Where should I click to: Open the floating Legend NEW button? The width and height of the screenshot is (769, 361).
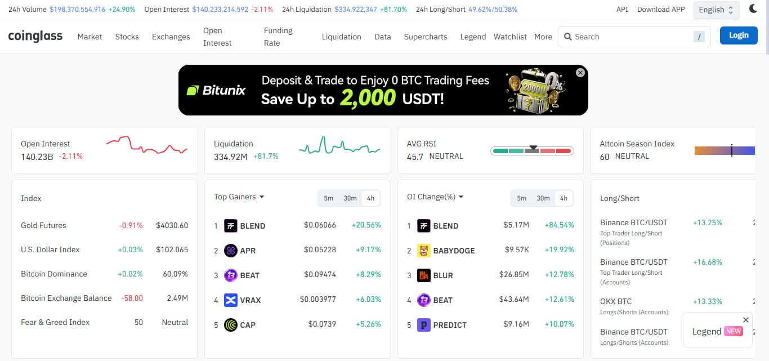[717, 331]
